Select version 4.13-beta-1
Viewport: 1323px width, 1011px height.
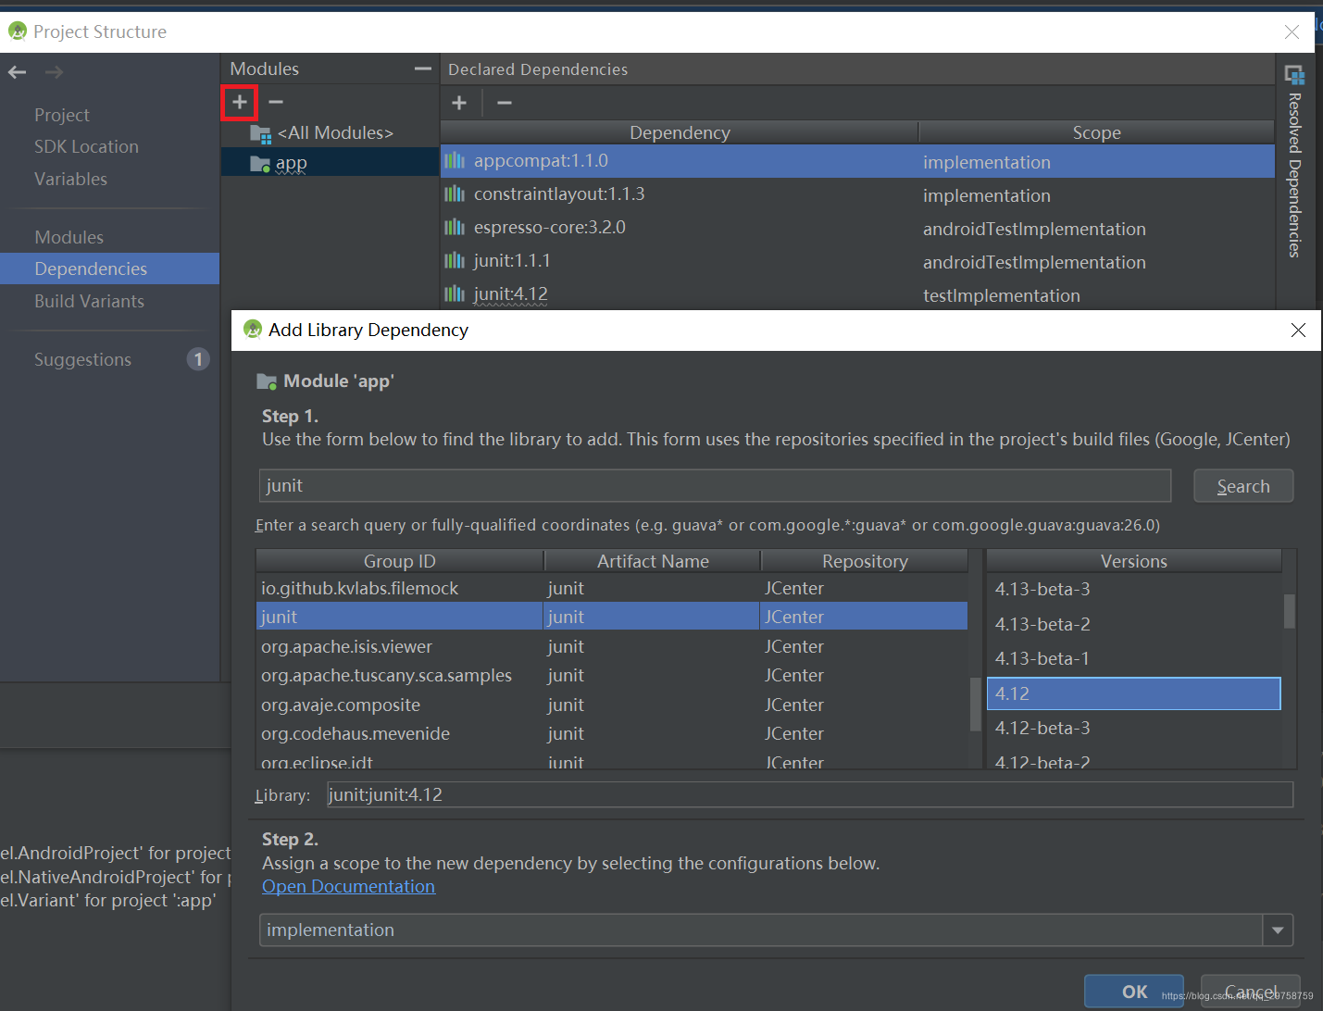click(x=1134, y=659)
